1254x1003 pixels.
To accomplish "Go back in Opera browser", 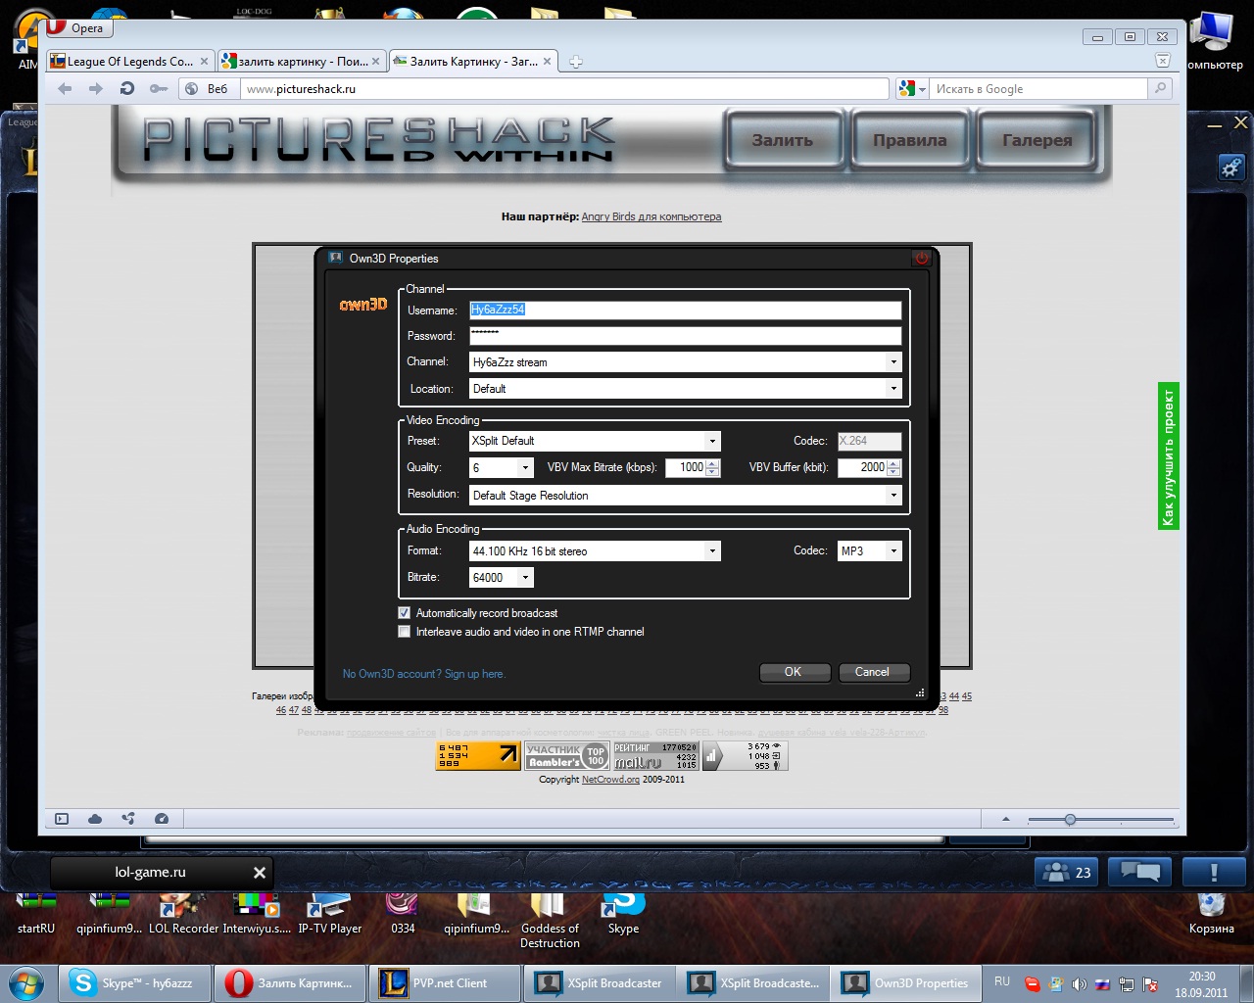I will click(x=65, y=88).
